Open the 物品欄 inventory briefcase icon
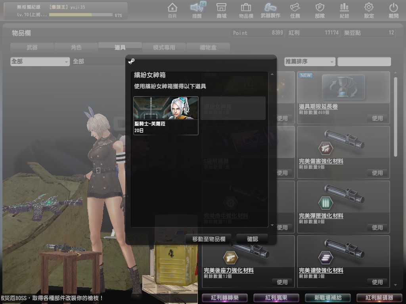Image resolution: width=406 pixels, height=304 pixels. click(246, 10)
